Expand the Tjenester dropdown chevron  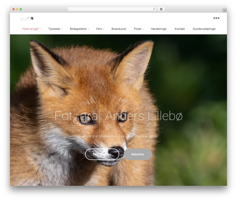[62, 29]
